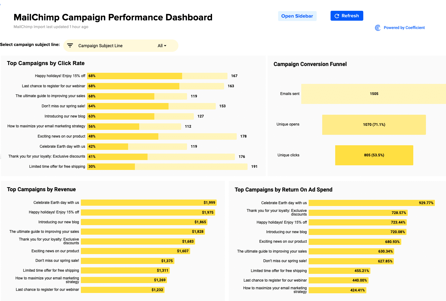Open the All dropdown in the filter
Viewport: 446px width, 301px height.
162,46
